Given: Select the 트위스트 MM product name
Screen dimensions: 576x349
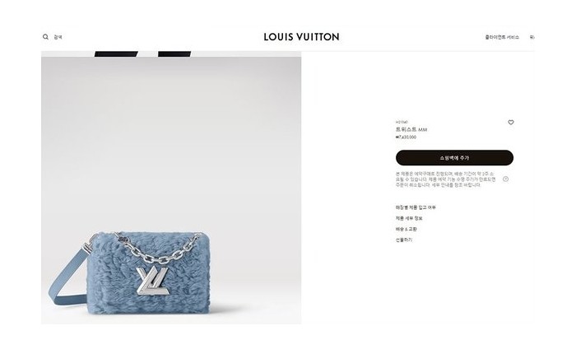Looking at the screenshot, I should click(411, 130).
